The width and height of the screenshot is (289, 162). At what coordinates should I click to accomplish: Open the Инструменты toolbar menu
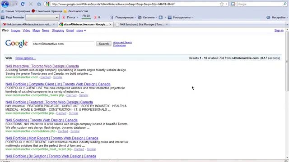180,18
